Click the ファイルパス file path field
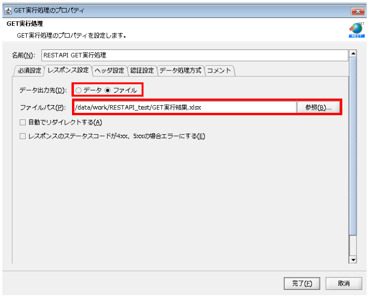 point(185,108)
